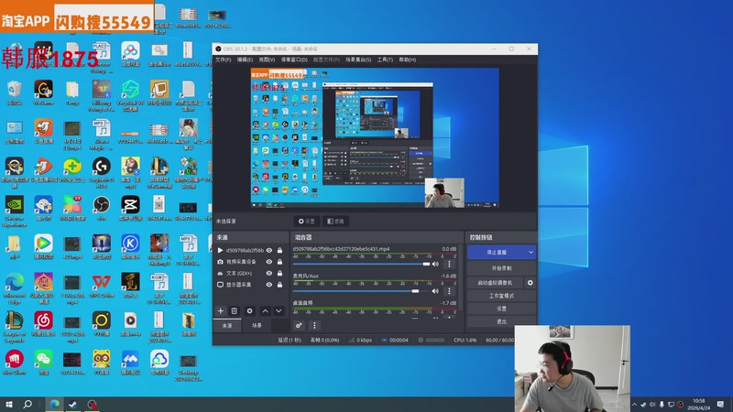Open the NetEase Cloud Music desktop icon

click(43, 324)
